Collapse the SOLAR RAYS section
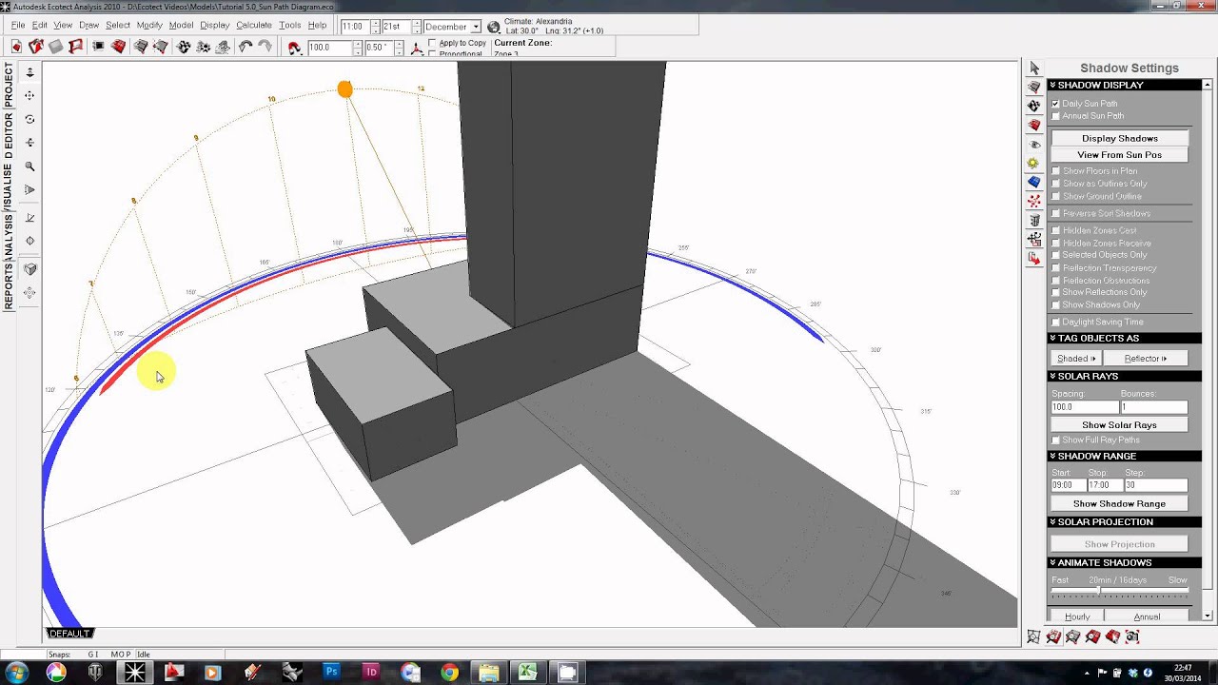Screen dimensions: 1218x685 (x=1125, y=376)
